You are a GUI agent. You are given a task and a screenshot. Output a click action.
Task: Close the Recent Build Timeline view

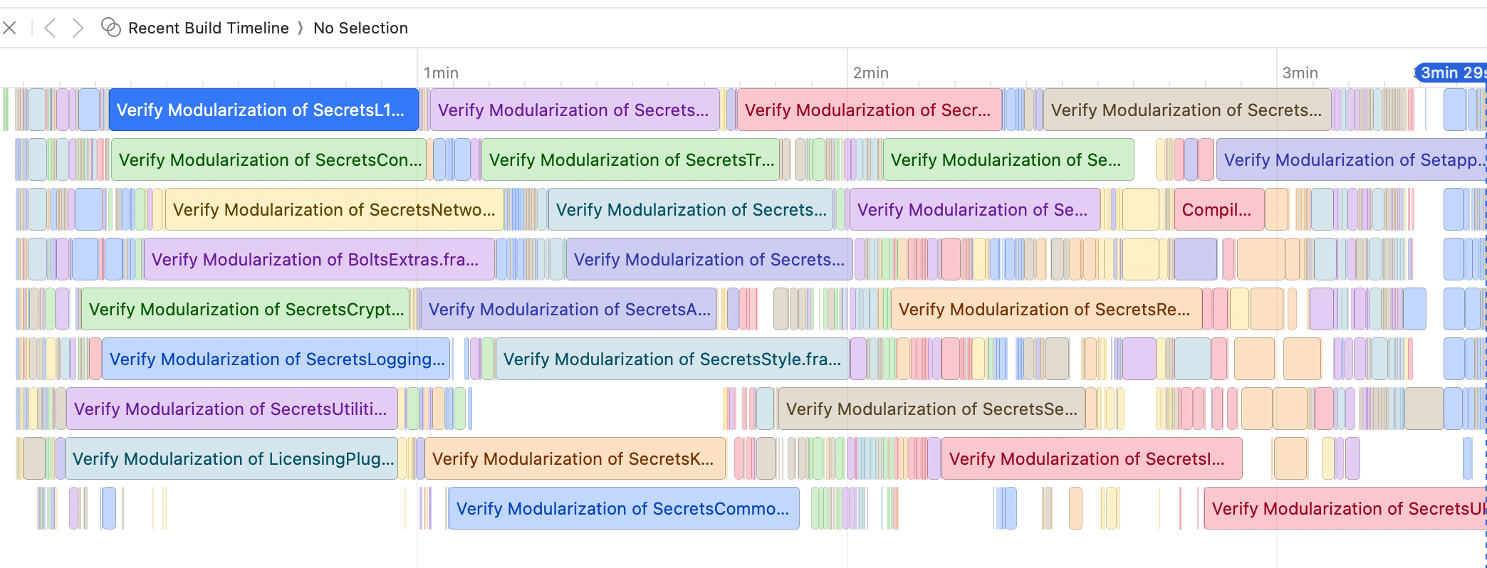[x=9, y=27]
